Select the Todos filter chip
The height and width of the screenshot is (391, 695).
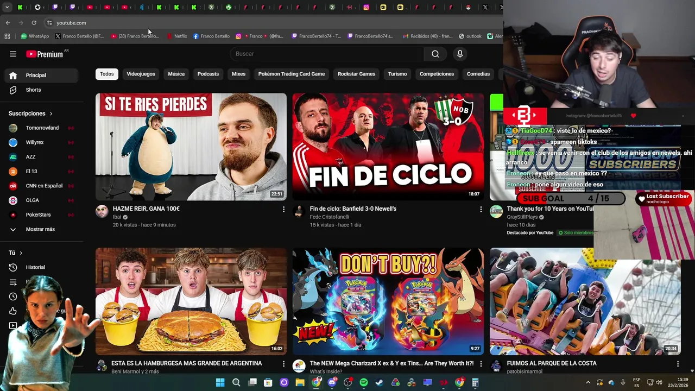tap(107, 74)
